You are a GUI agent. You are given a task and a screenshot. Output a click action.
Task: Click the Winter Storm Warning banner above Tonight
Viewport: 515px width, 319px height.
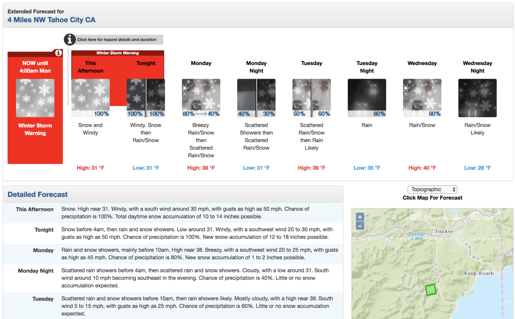118,53
